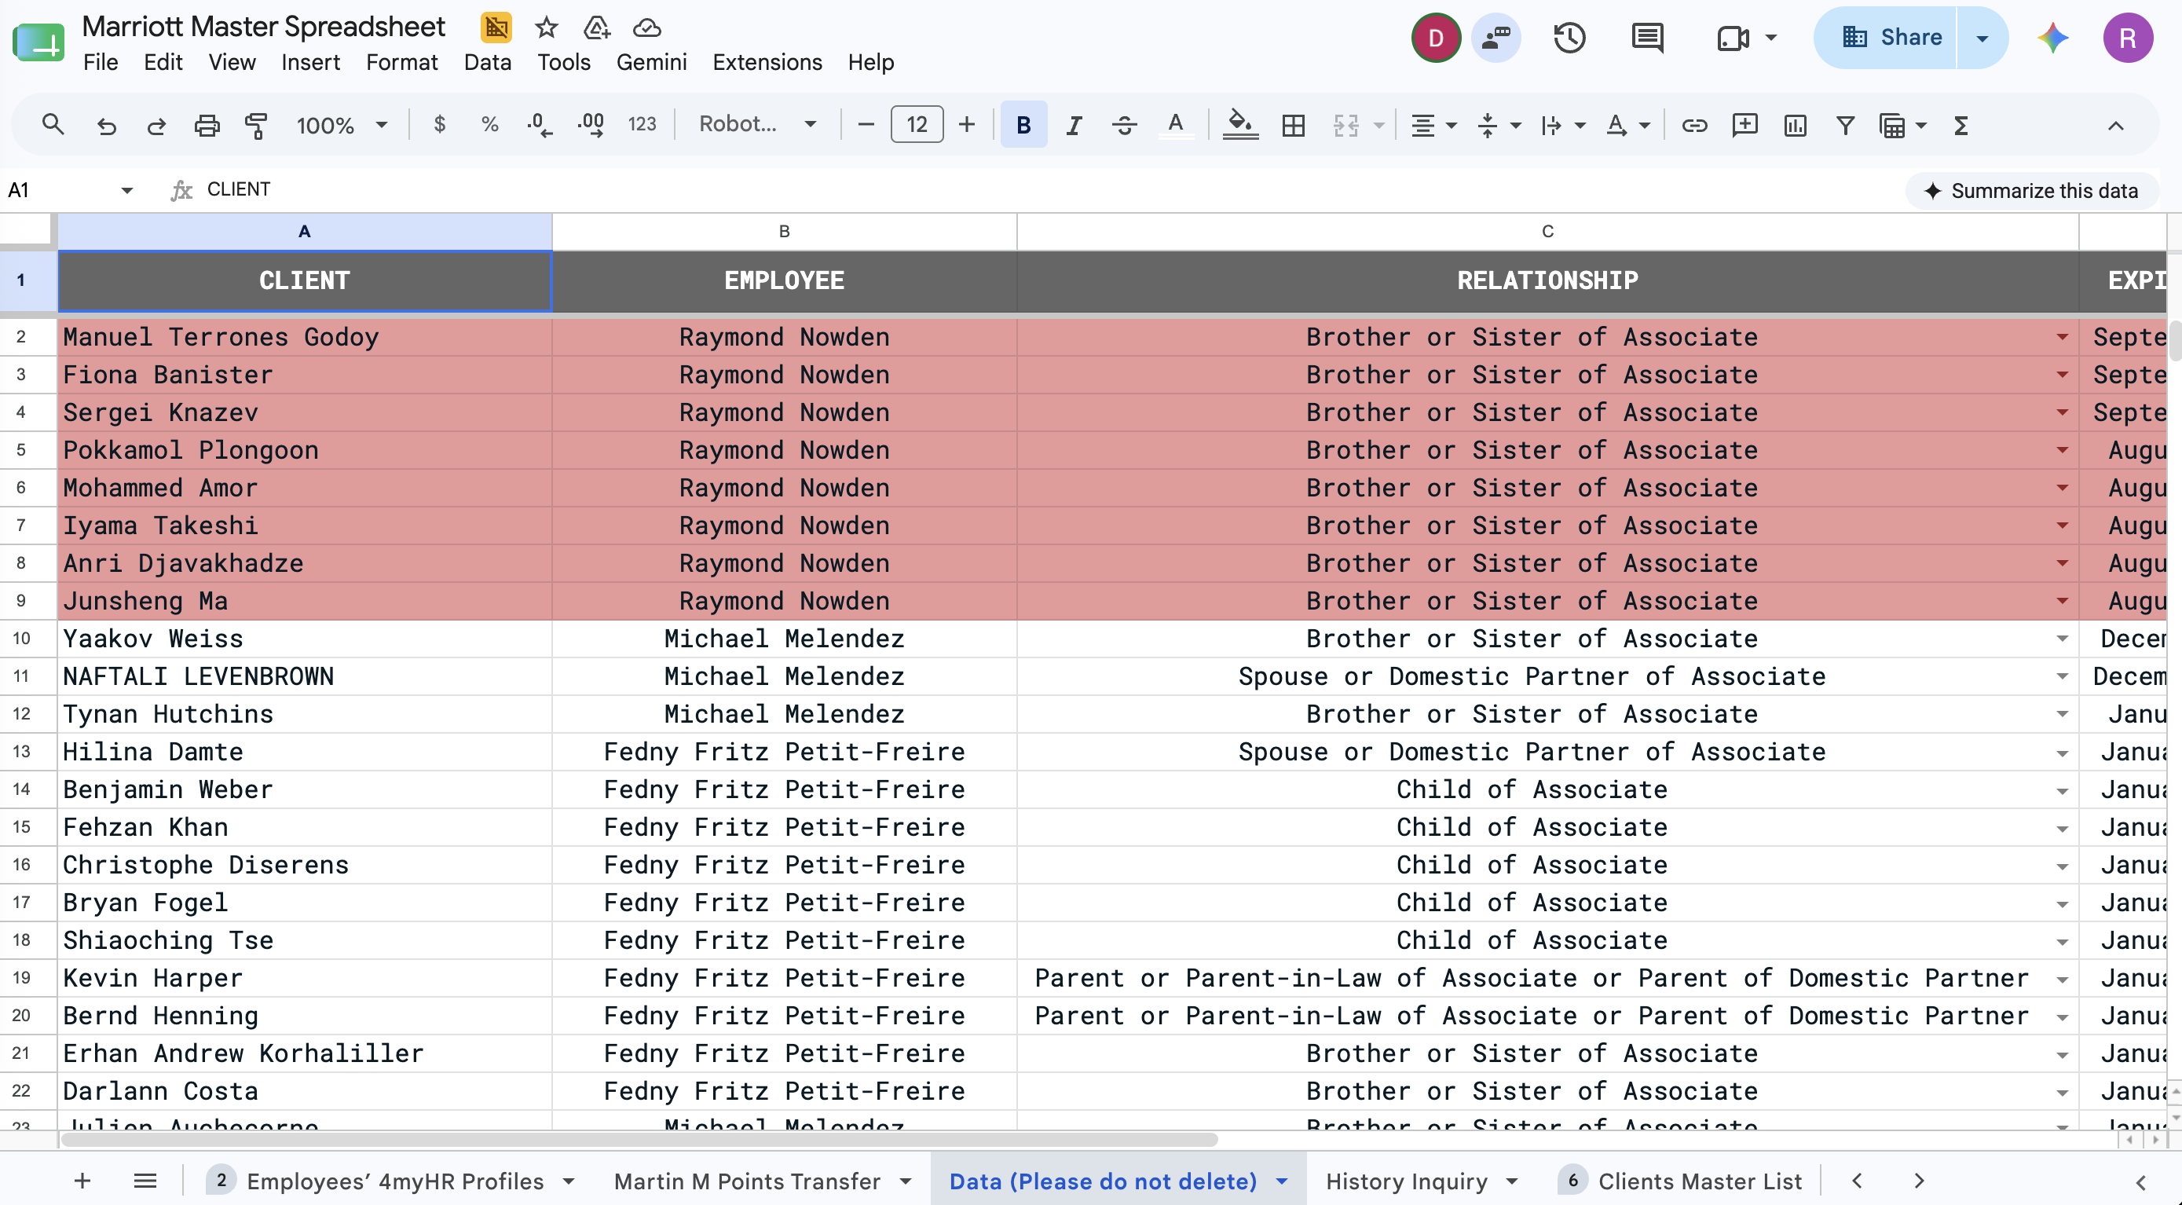2182x1205 pixels.
Task: Open the all sheets list
Action: click(145, 1181)
